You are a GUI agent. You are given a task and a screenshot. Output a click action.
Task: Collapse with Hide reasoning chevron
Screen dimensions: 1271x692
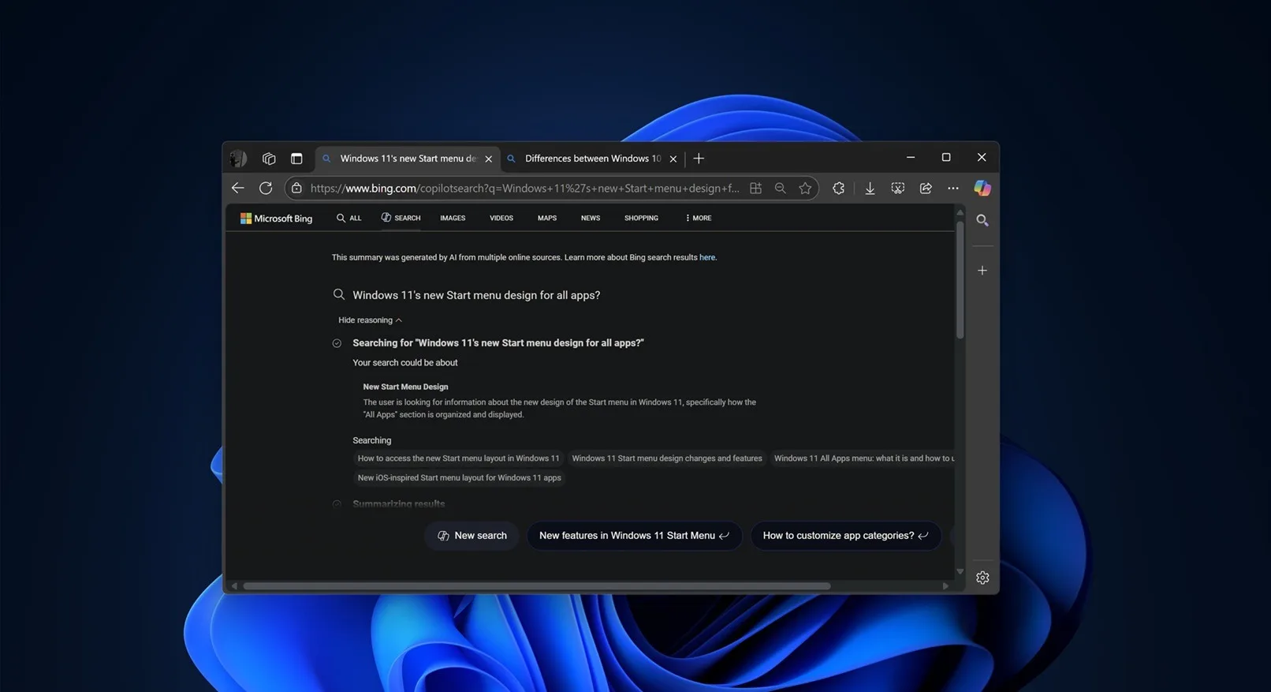coord(370,320)
